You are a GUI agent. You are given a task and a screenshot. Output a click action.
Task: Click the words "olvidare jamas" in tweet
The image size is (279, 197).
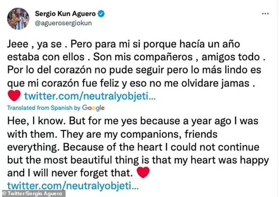[225, 84]
